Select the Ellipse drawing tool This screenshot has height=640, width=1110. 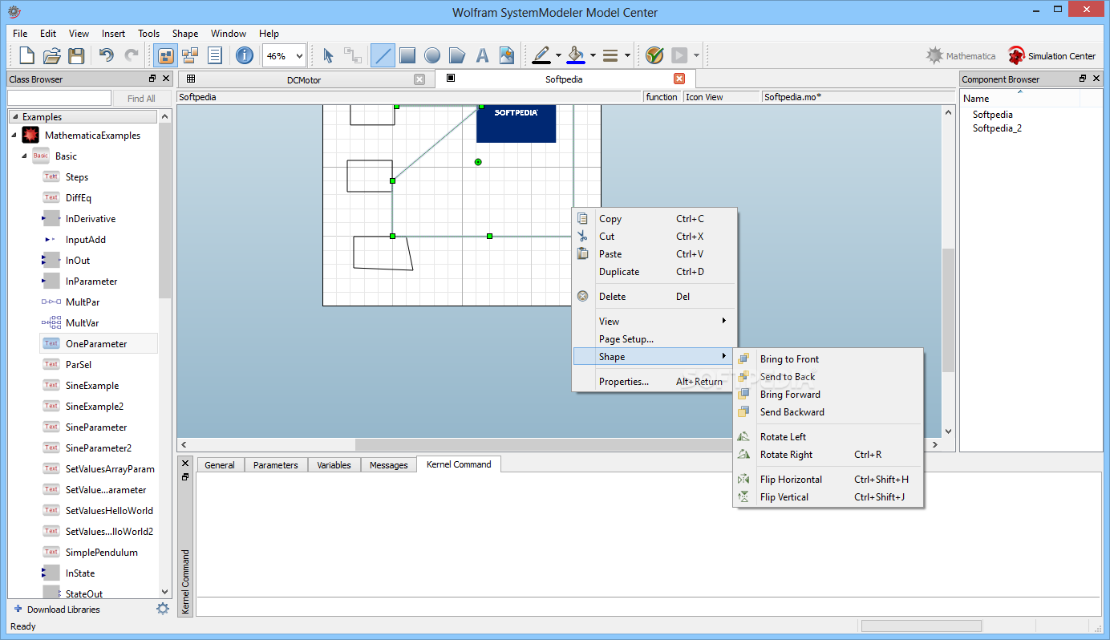[432, 55]
